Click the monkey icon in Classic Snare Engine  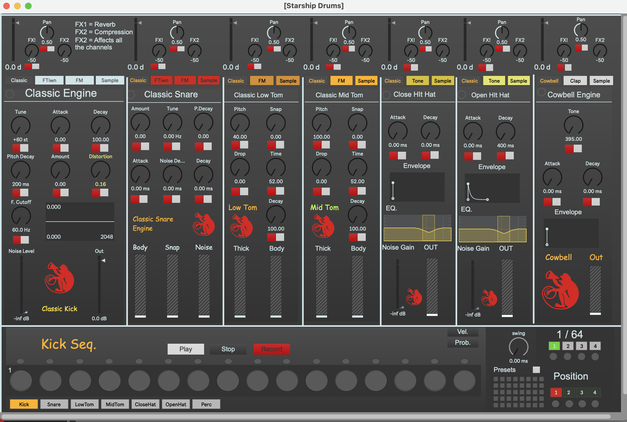coord(204,224)
